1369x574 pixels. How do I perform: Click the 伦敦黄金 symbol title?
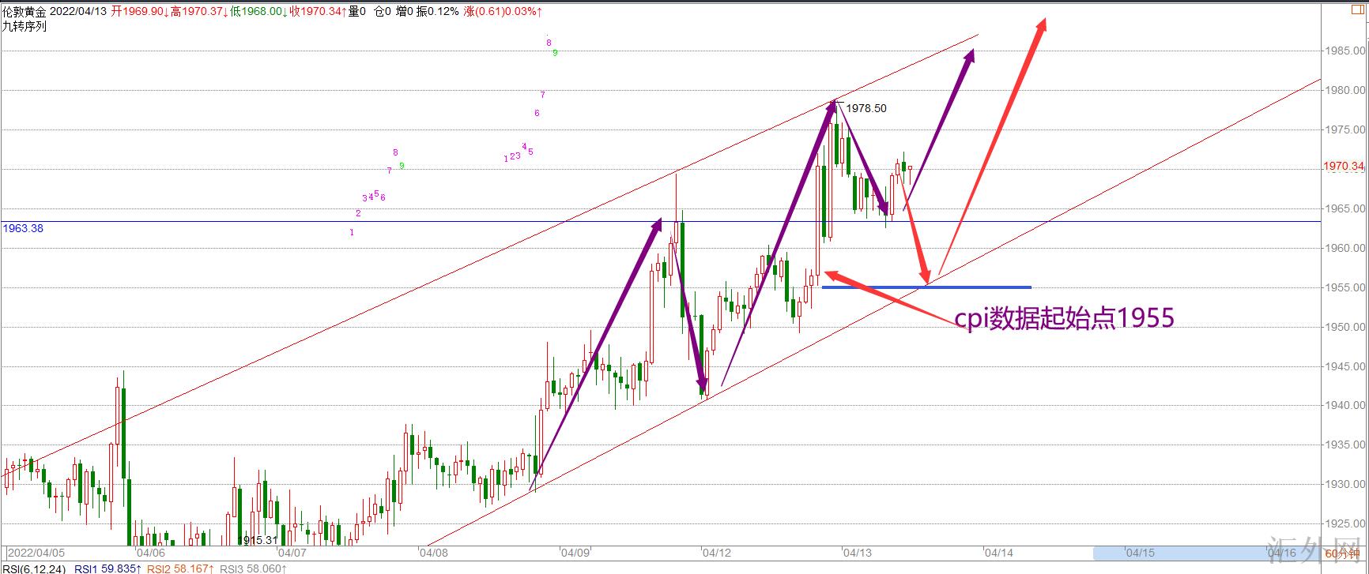[25, 12]
